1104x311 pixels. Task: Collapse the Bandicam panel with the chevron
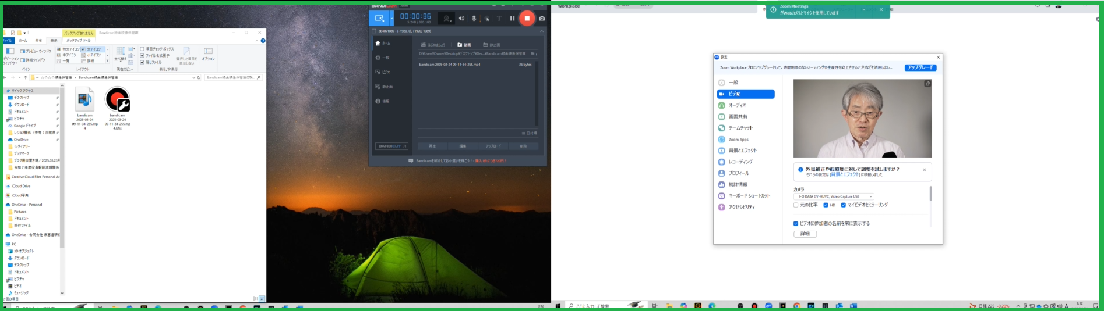point(542,31)
